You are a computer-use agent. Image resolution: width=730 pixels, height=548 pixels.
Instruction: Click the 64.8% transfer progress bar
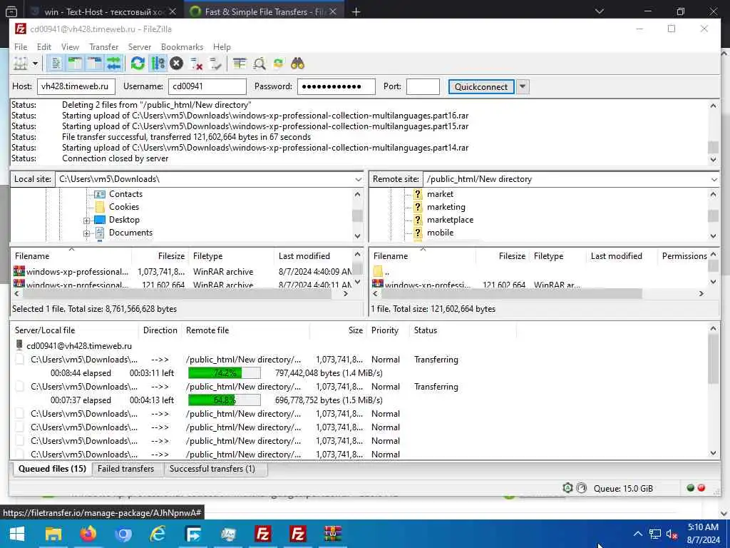point(225,400)
